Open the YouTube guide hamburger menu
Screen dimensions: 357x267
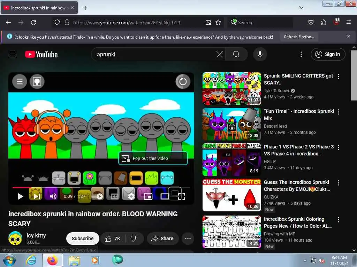pos(13,54)
